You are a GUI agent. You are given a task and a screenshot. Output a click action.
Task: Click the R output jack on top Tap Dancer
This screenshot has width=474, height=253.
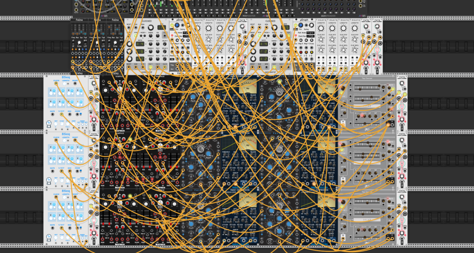pyautogui.click(x=393, y=124)
